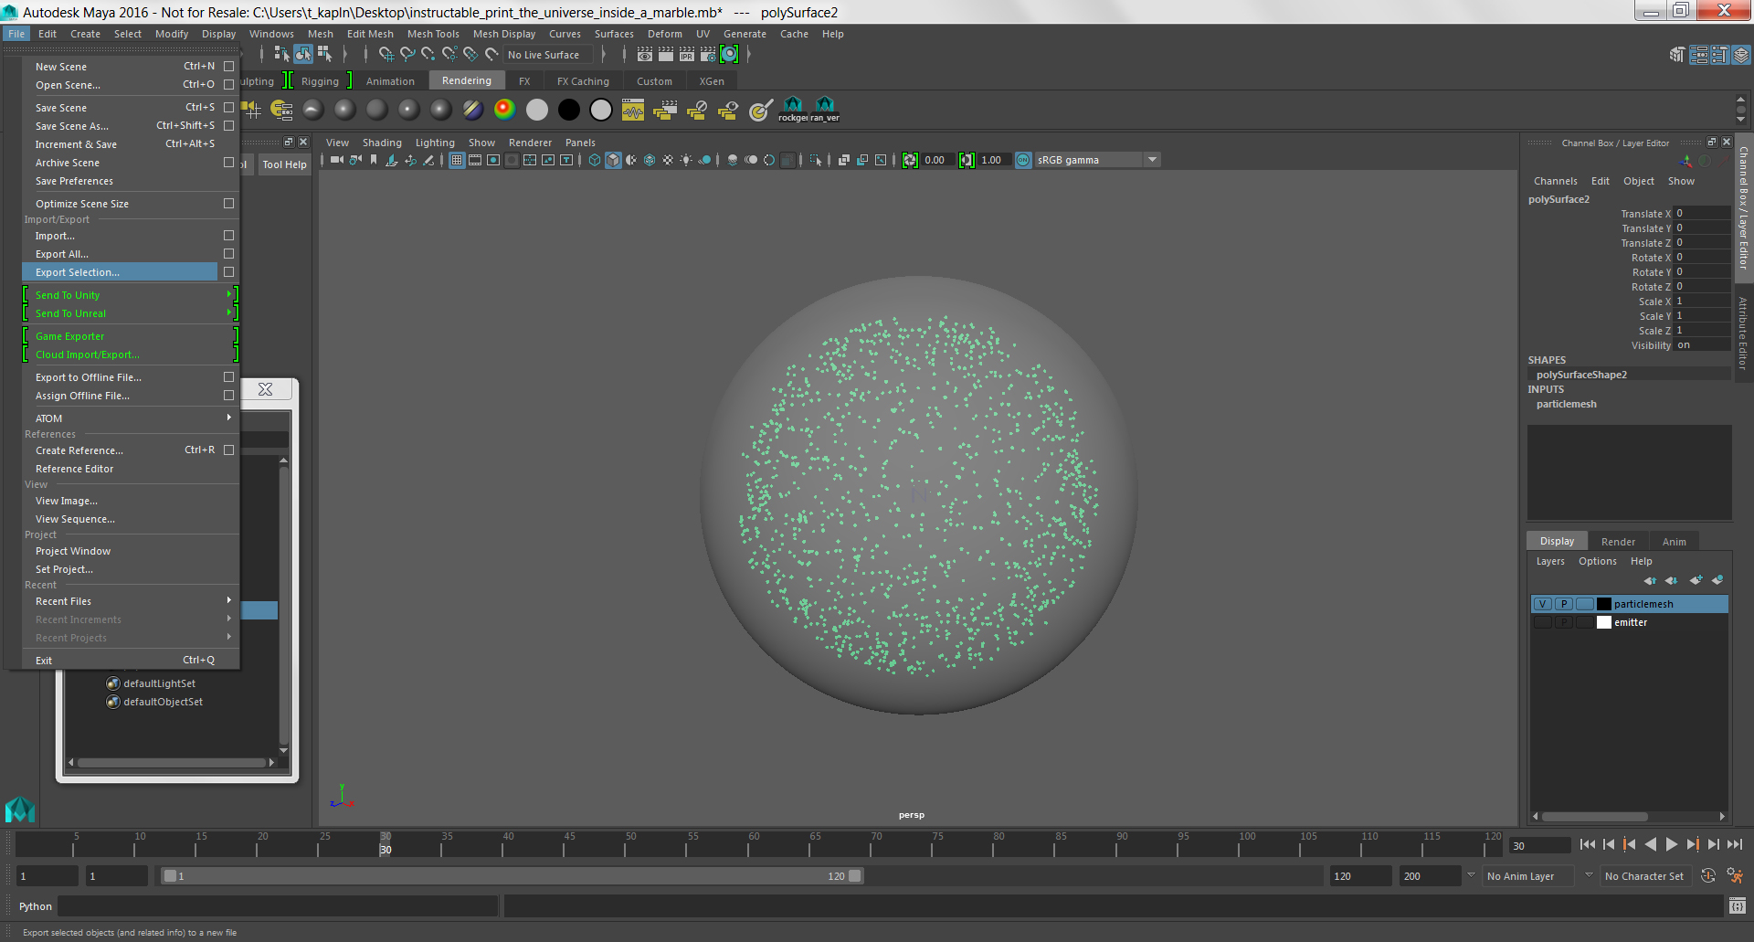Open Export Selection option box
This screenshot has height=942, width=1754.
pyautogui.click(x=228, y=272)
